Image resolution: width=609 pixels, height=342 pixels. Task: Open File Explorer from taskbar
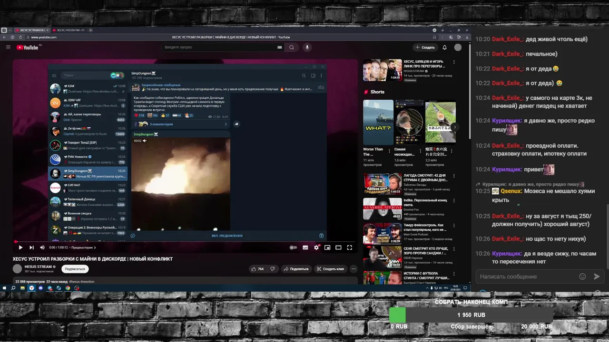pyautogui.click(x=22, y=288)
